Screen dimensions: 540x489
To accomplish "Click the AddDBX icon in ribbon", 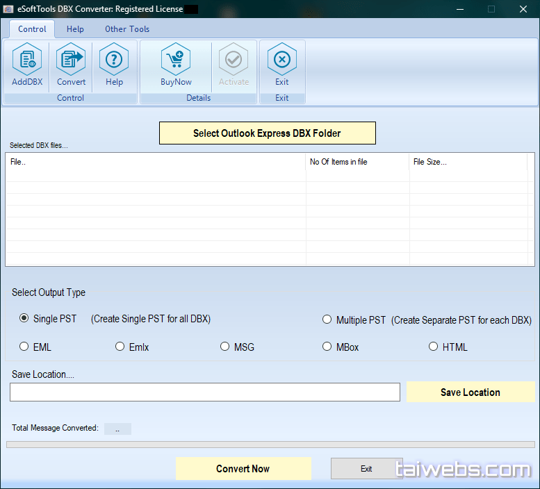I will point(27,61).
